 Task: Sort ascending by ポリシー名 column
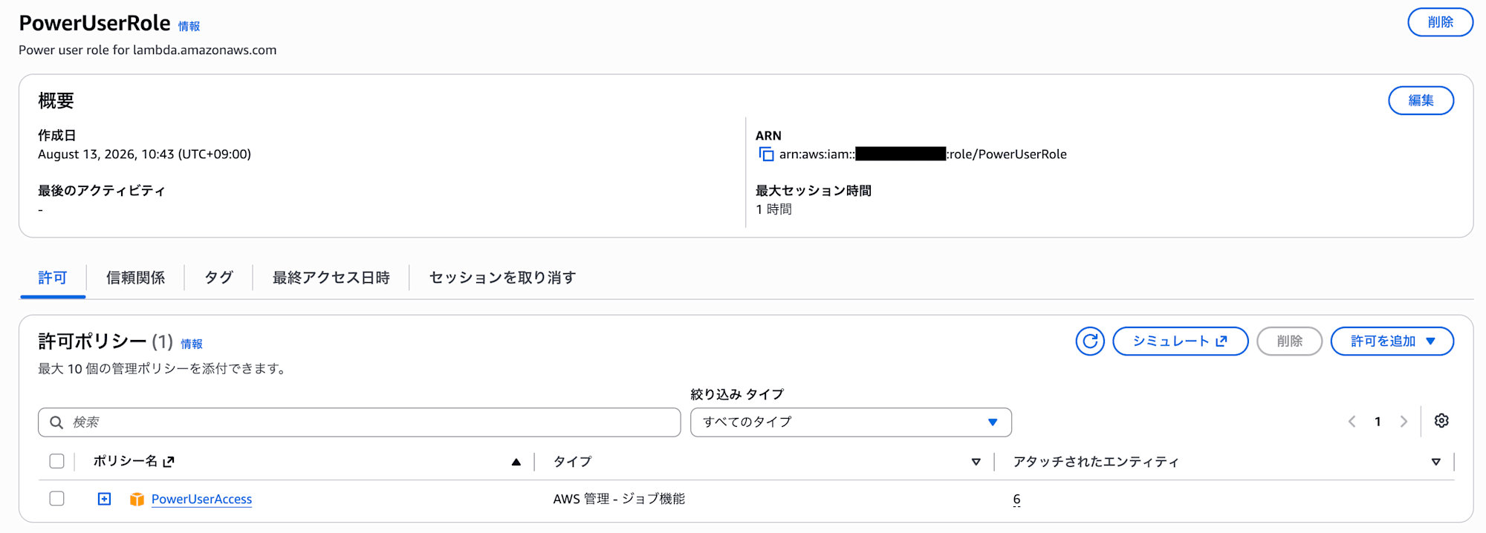coord(516,462)
